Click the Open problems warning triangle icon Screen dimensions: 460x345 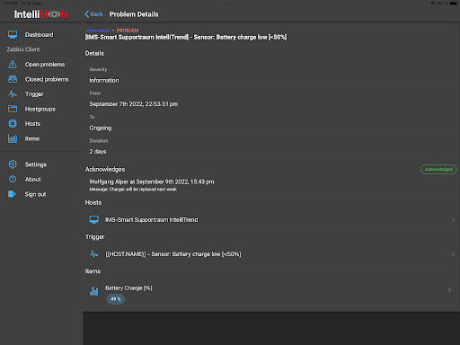13,65
